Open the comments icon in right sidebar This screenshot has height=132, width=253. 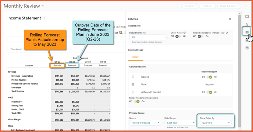pos(247,16)
